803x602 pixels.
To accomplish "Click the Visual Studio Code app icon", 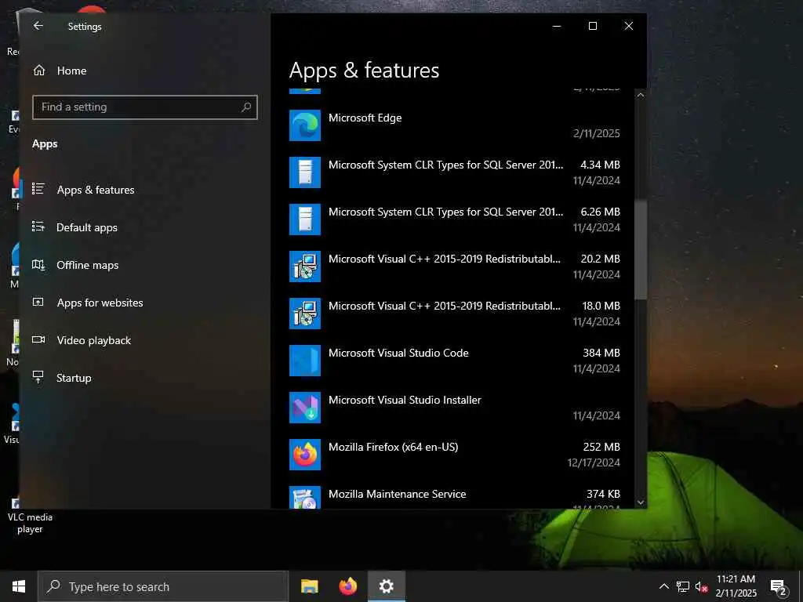I will pyautogui.click(x=305, y=361).
